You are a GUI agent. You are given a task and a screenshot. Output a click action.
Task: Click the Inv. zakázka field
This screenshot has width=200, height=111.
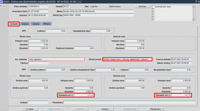click(56, 59)
